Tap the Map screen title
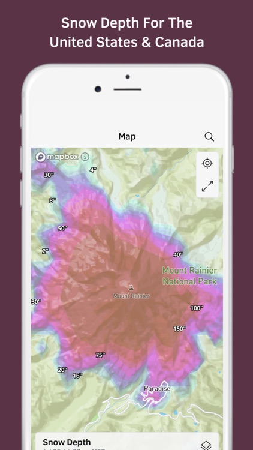The image size is (253, 450). 127,137
